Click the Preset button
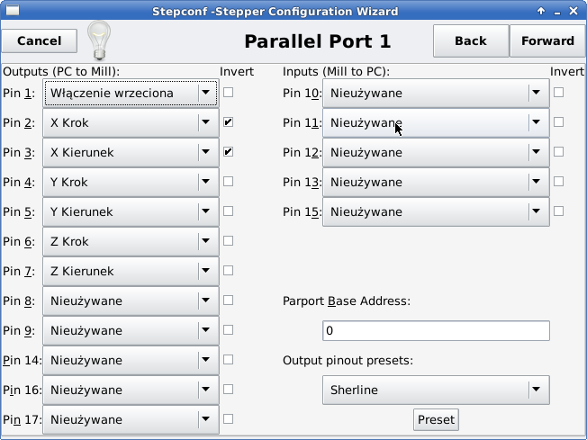Screen dimensions: 587x440 coord(436,420)
